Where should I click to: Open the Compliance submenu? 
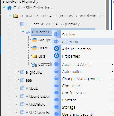coord(83,86)
